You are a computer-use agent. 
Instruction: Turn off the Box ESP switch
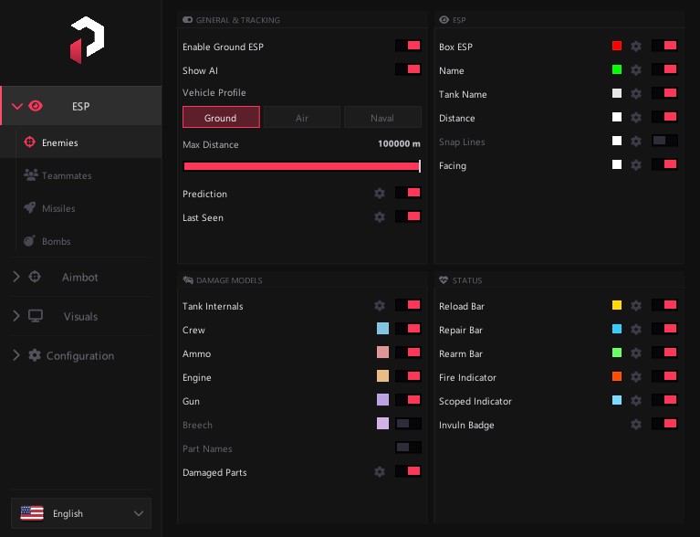click(664, 46)
